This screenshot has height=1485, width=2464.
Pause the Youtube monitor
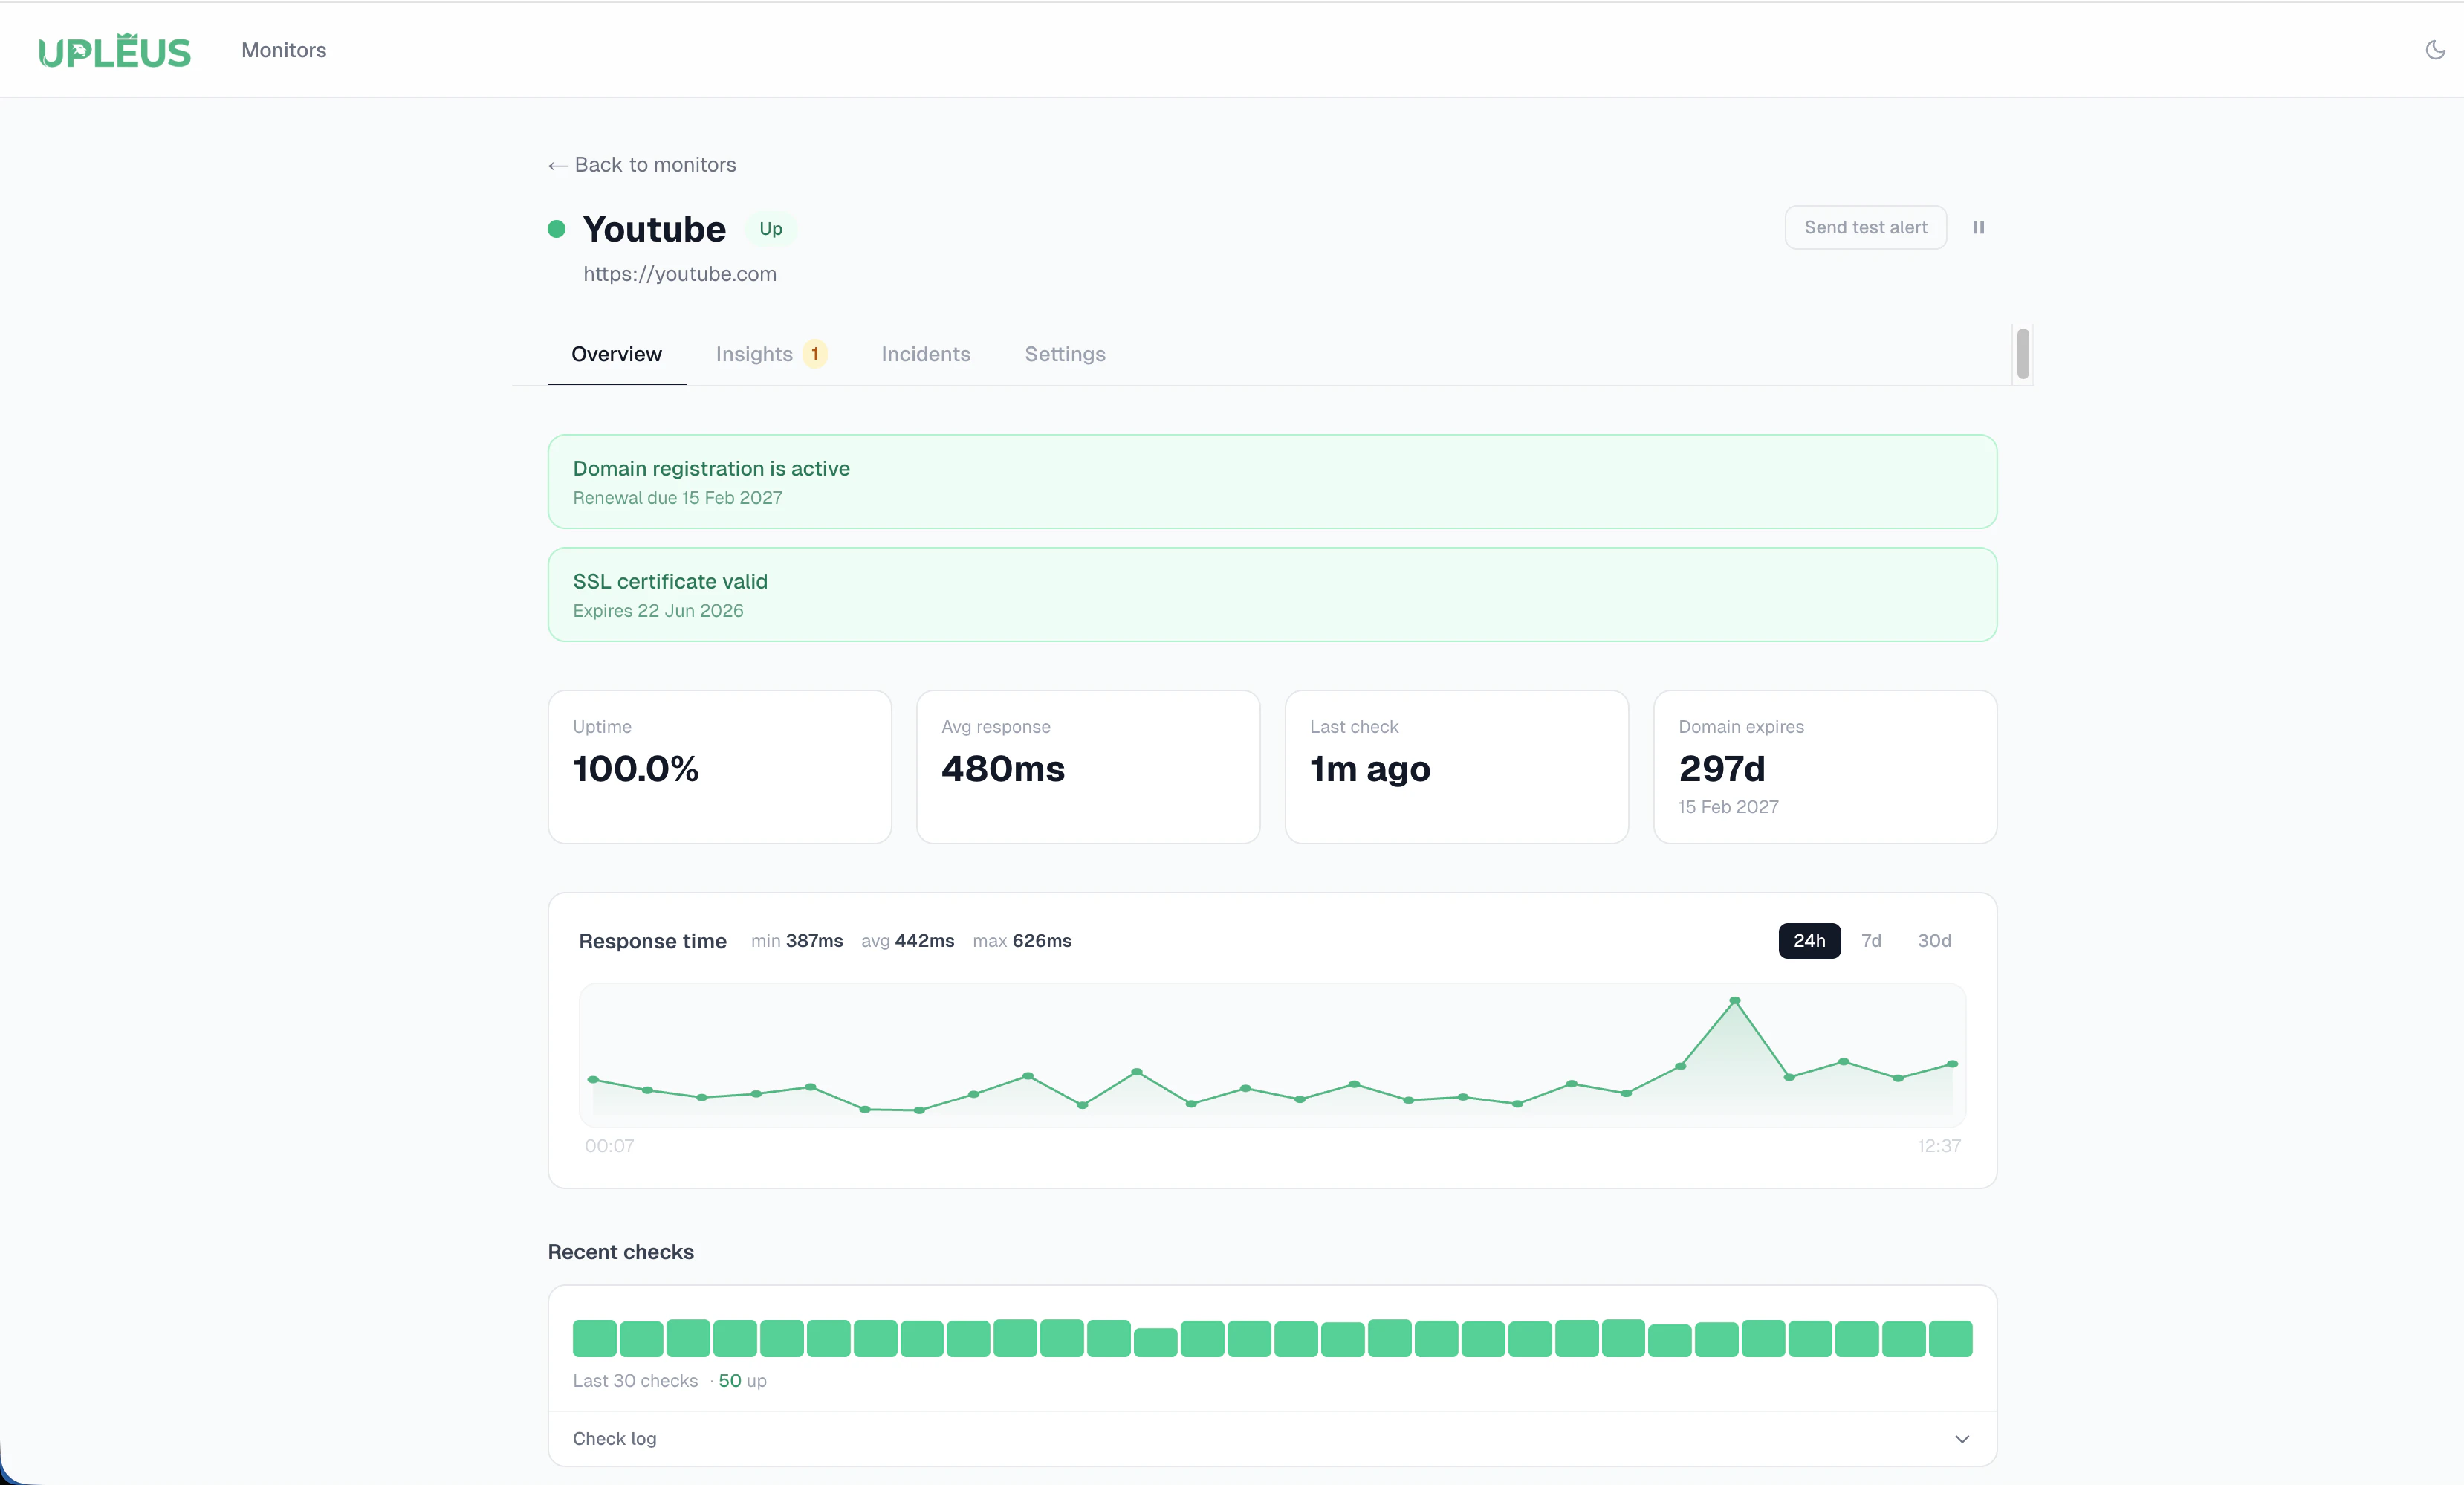(x=1978, y=228)
